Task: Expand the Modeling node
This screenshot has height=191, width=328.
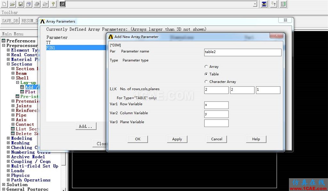Action: coord(8,138)
